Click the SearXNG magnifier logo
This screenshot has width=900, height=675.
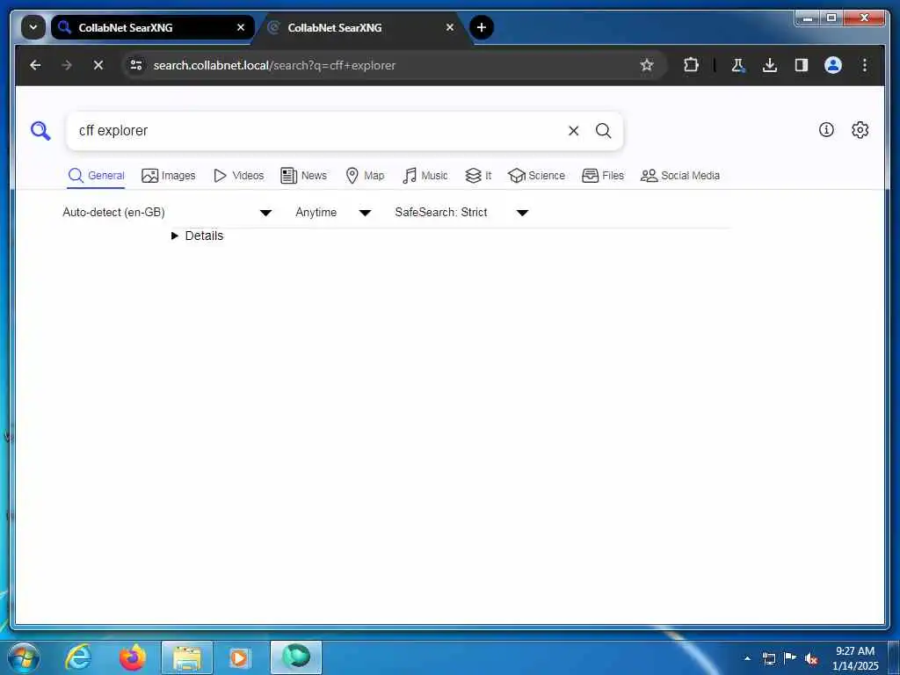pos(40,131)
